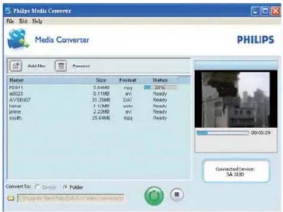The height and width of the screenshot is (212, 283).
Task: Click the Media Converter globe logo
Action: coord(18,39)
